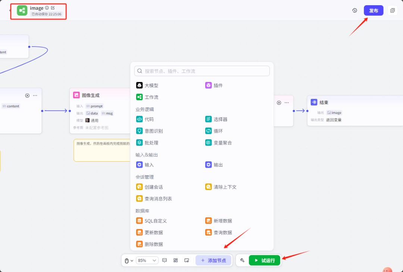Select the 变量聚合 node option
The width and height of the screenshot is (403, 272).
pyautogui.click(x=223, y=142)
